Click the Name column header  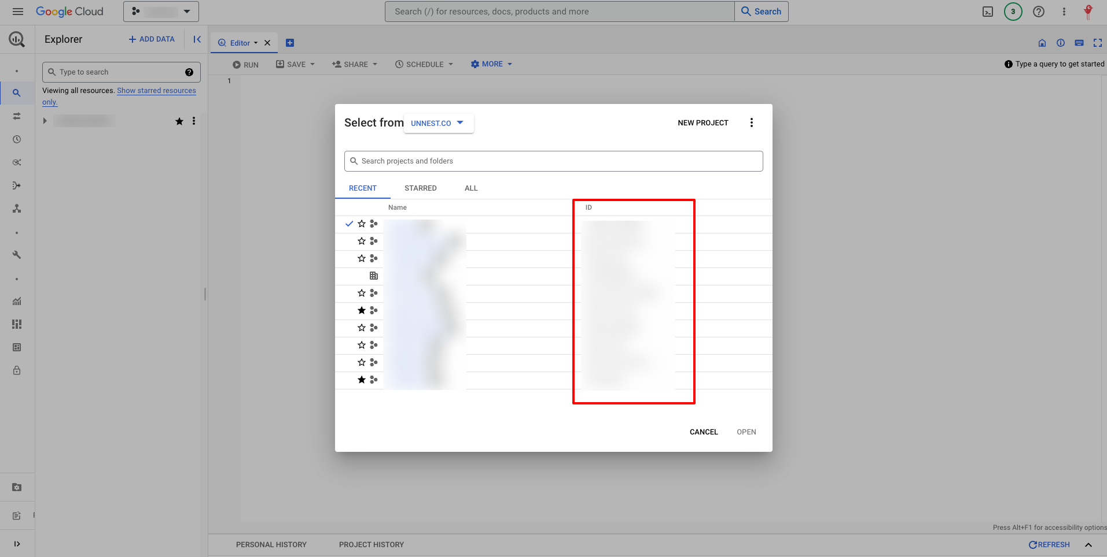(398, 207)
